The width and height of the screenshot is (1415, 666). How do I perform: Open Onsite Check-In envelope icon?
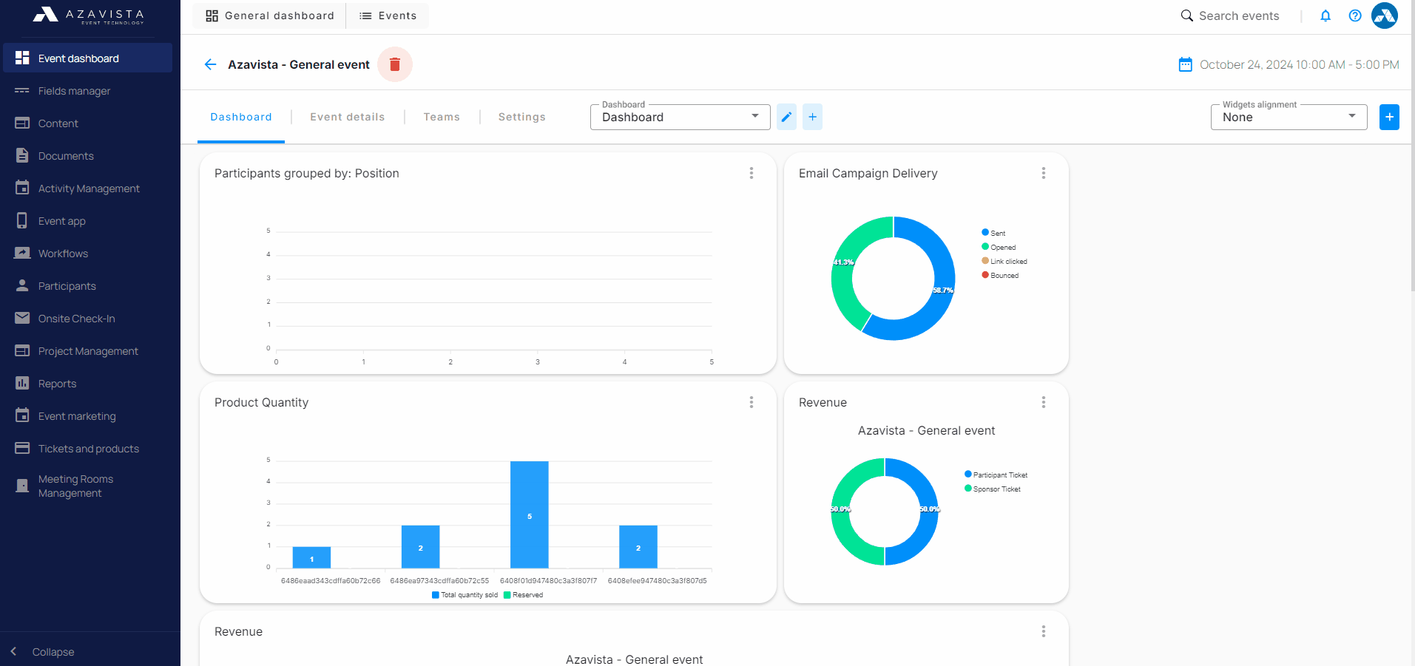point(22,318)
